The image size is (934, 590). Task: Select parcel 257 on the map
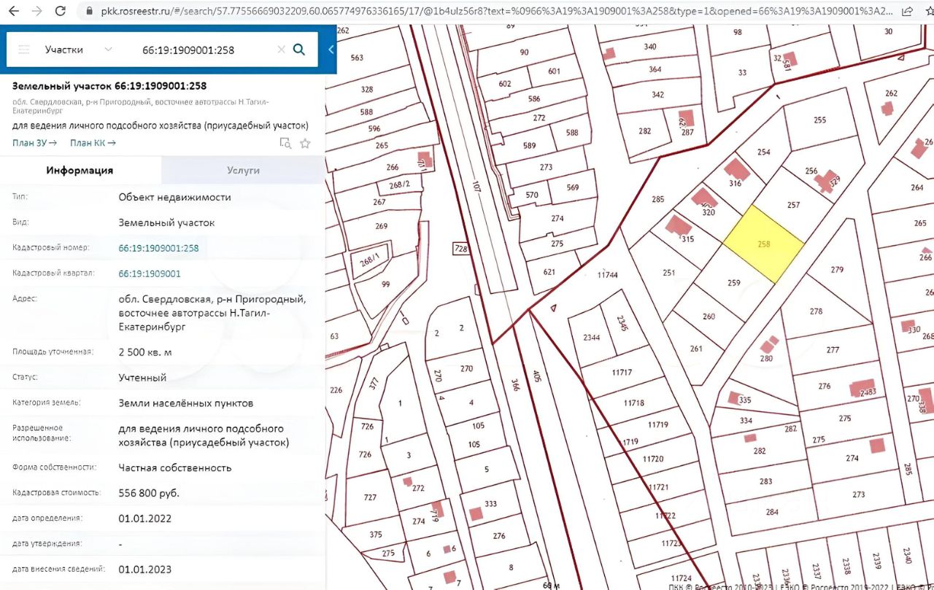793,205
